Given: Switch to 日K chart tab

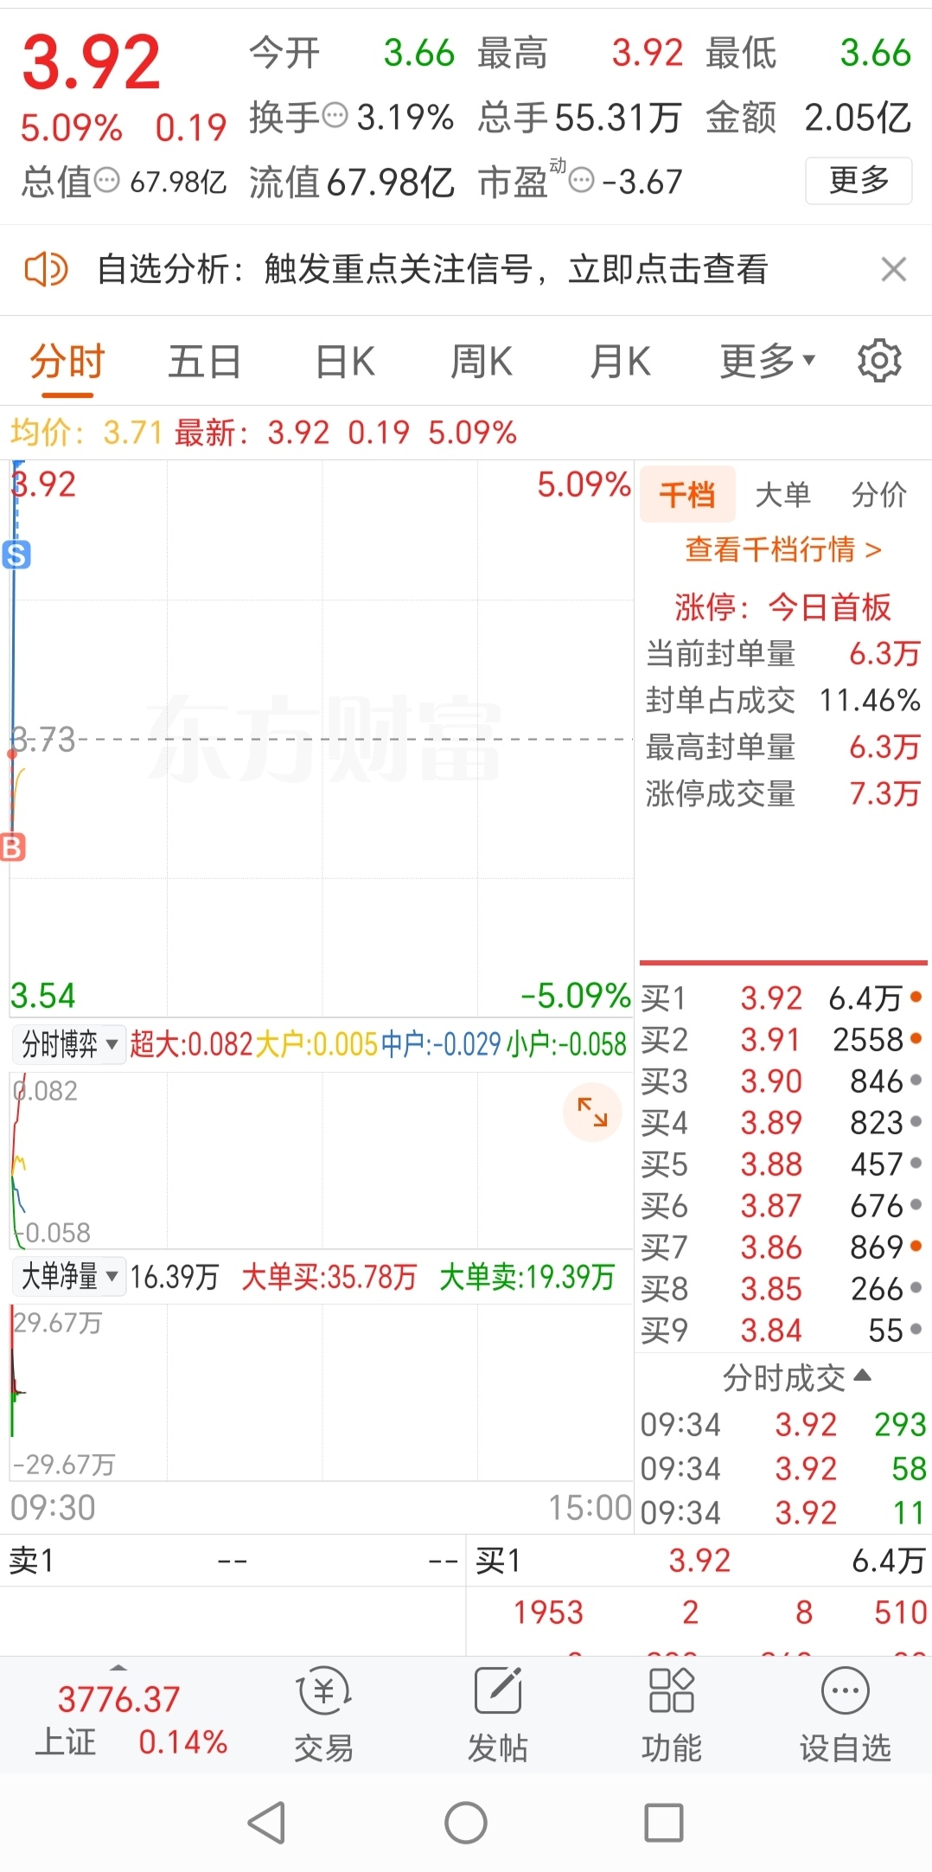Looking at the screenshot, I should (345, 362).
